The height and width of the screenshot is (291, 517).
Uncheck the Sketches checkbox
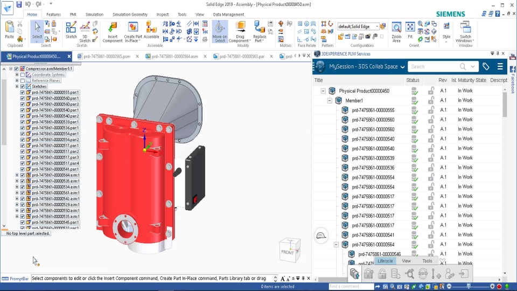click(23, 86)
